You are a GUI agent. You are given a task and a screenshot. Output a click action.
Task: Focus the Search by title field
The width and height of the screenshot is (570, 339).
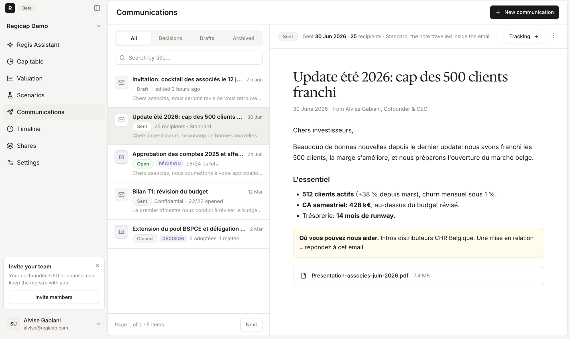coord(189,58)
